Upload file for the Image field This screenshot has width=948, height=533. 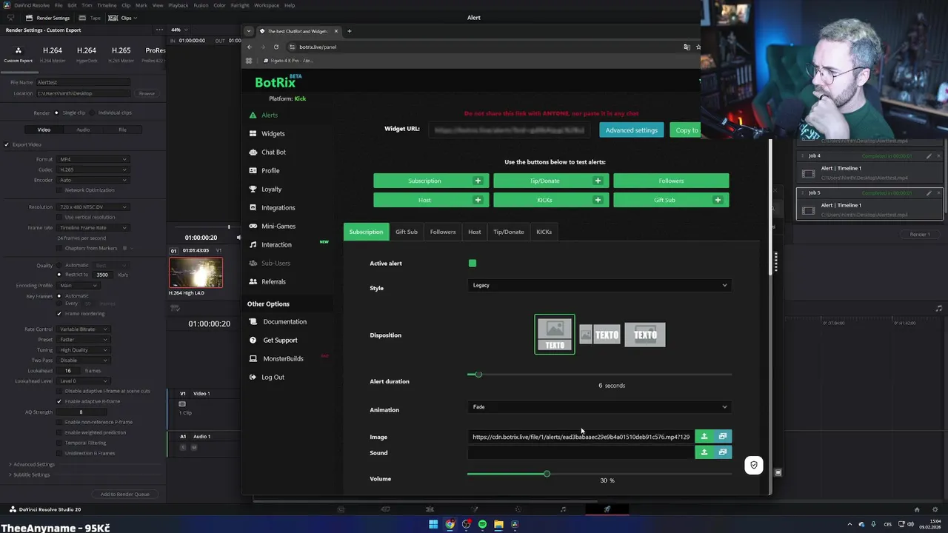point(704,437)
